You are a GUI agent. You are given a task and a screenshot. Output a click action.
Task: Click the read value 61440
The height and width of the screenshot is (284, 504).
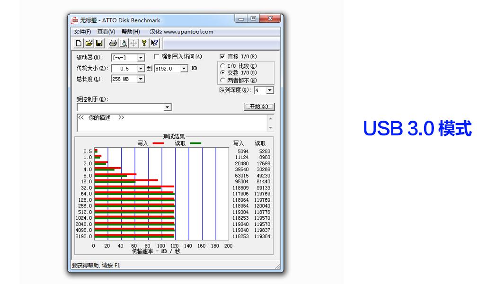pyautogui.click(x=264, y=181)
